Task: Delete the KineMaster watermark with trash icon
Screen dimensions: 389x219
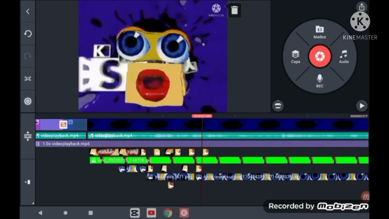Action: (x=234, y=10)
